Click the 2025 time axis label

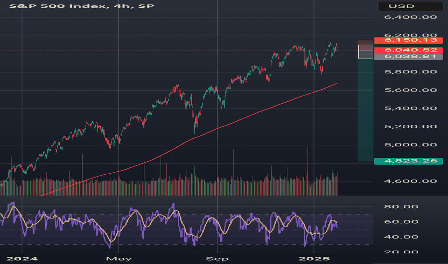(x=314, y=259)
